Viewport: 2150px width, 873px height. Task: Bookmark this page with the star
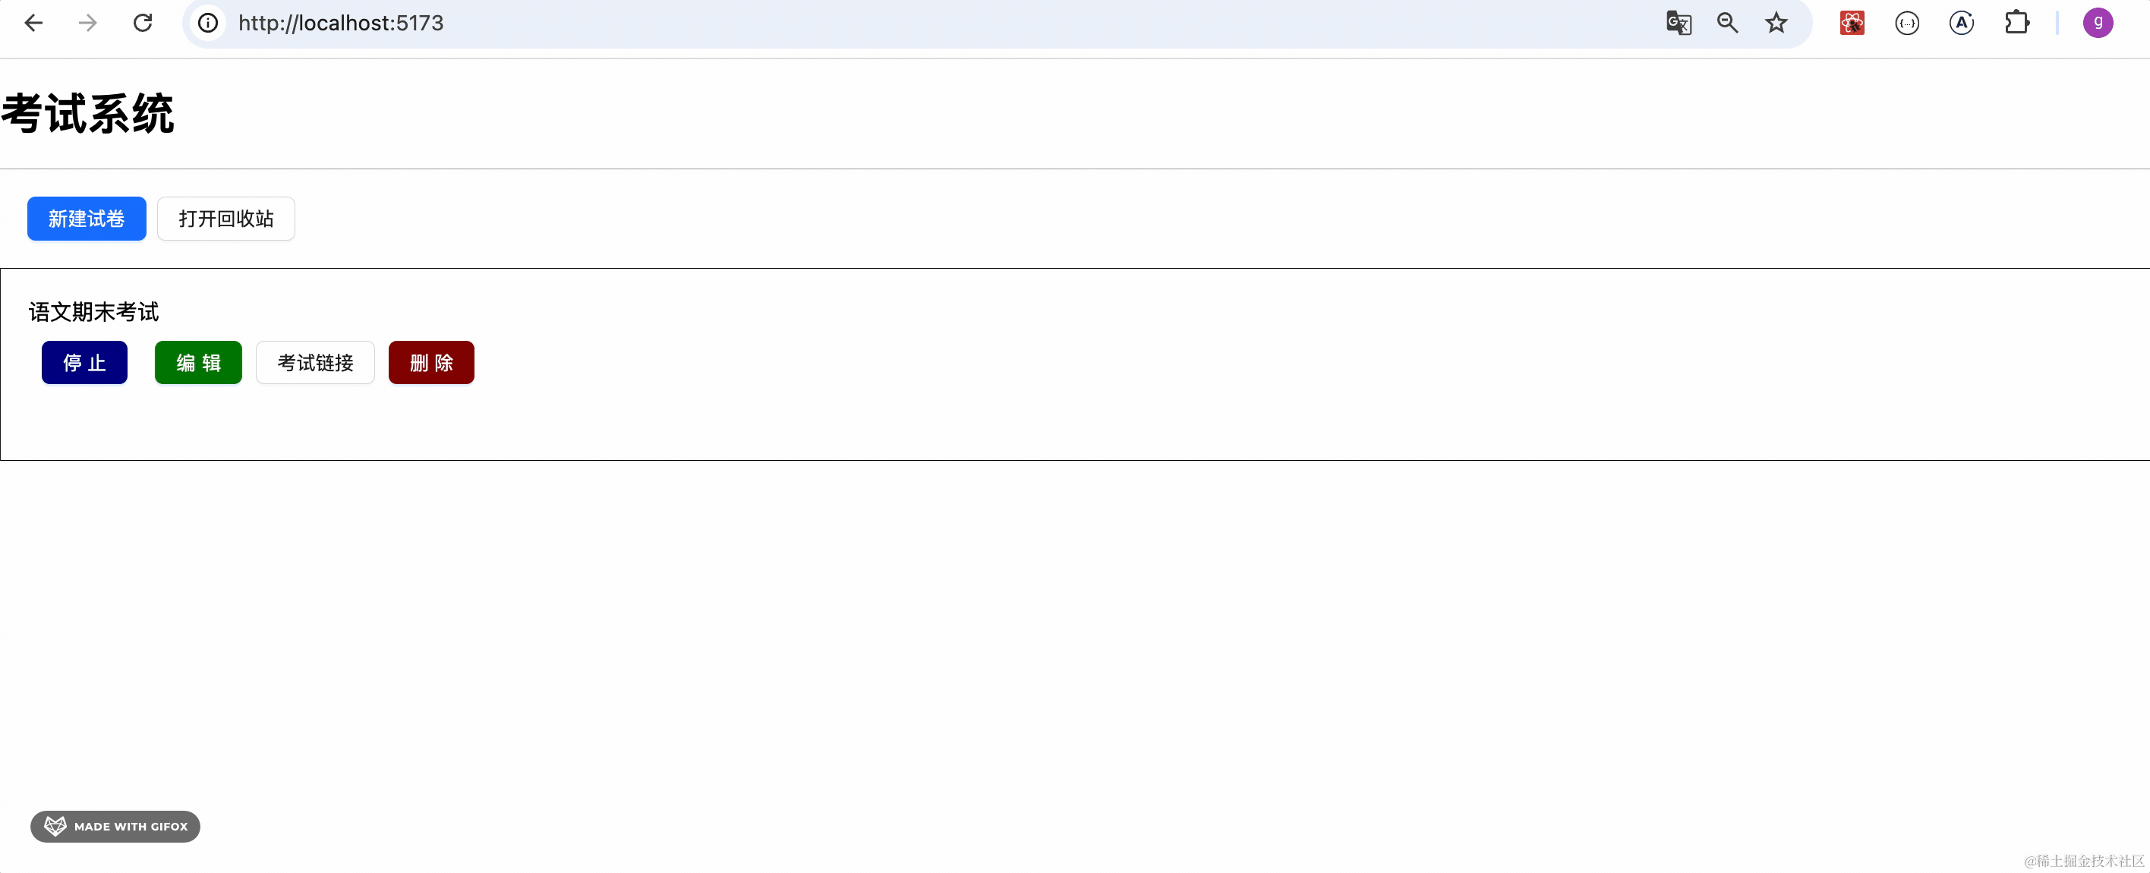click(x=1776, y=24)
